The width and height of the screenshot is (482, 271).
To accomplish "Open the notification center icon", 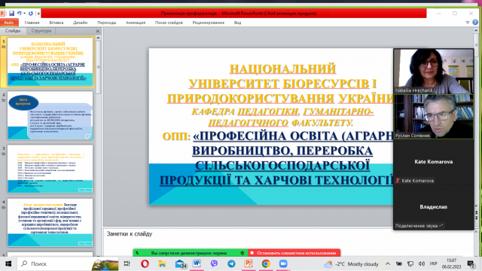I will pos(471,264).
